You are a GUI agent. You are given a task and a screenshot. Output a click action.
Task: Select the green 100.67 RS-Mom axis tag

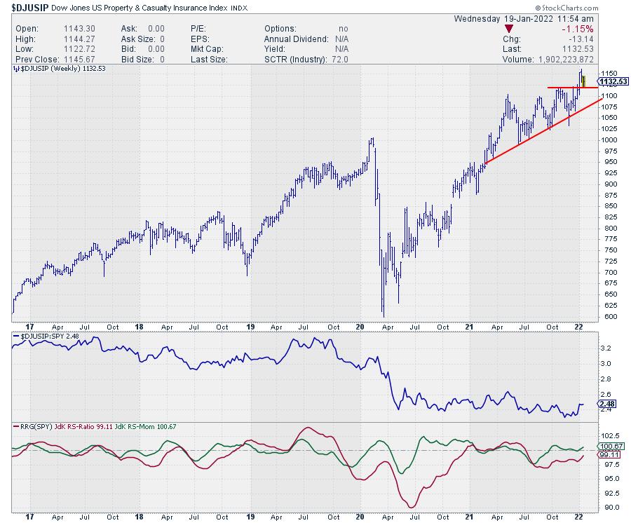610,446
